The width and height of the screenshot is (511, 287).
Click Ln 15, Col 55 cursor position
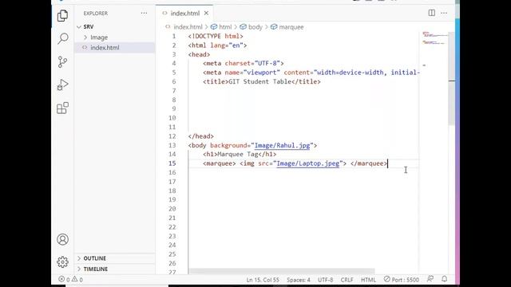263,280
